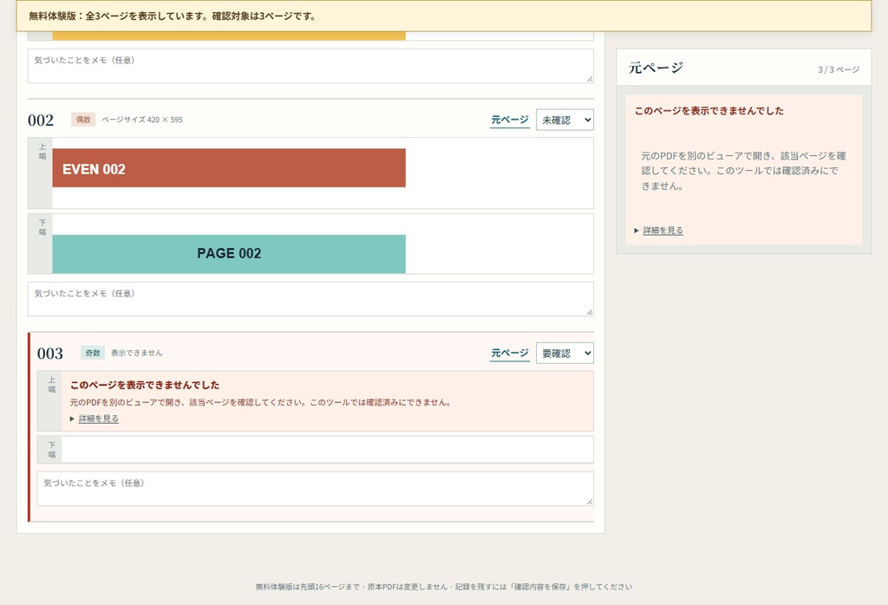Click the 3 / 3 ページ counter
This screenshot has height=605, width=888.
(x=839, y=69)
